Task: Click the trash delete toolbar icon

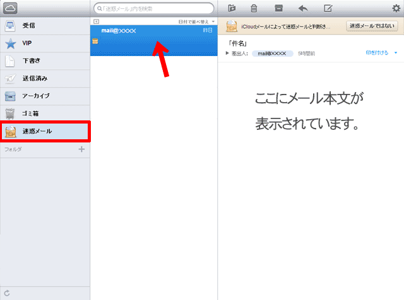Action: point(254,8)
